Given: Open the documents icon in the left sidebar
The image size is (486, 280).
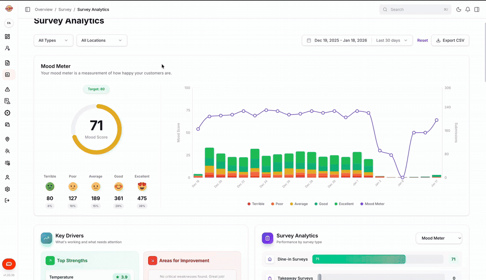Looking at the screenshot, I should coord(8,63).
